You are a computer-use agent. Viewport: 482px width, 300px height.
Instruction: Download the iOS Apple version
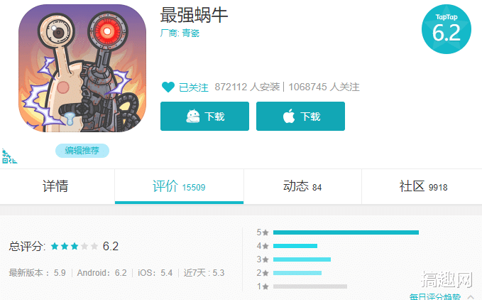coord(301,117)
